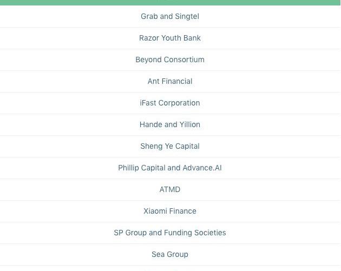
Task: Click the word 'Finance' after Xiaomi
Action: pyautogui.click(x=183, y=211)
